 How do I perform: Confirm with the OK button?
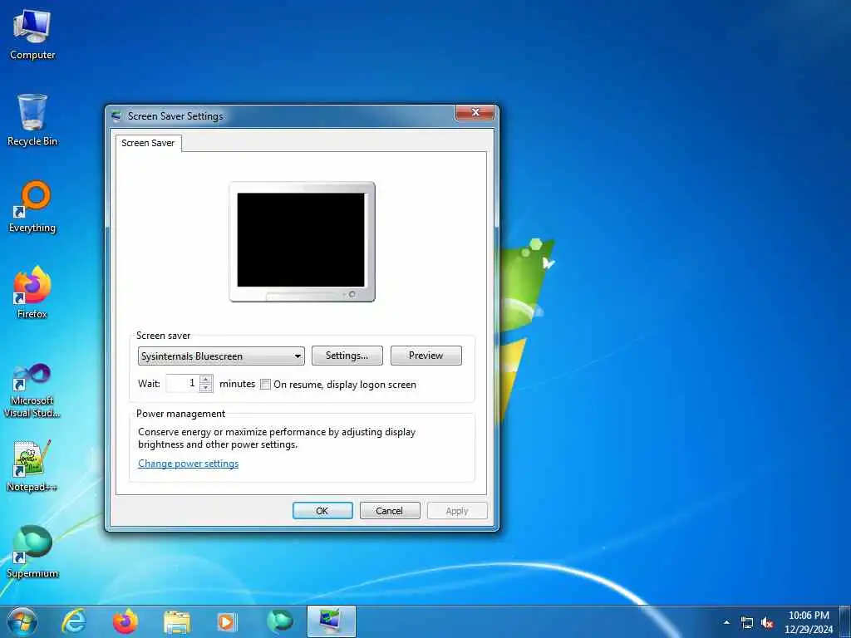tap(322, 511)
